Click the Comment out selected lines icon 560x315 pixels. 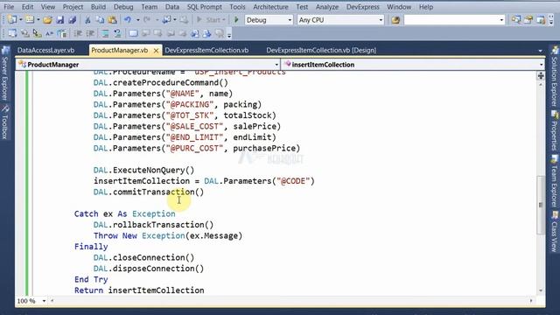coord(105,33)
